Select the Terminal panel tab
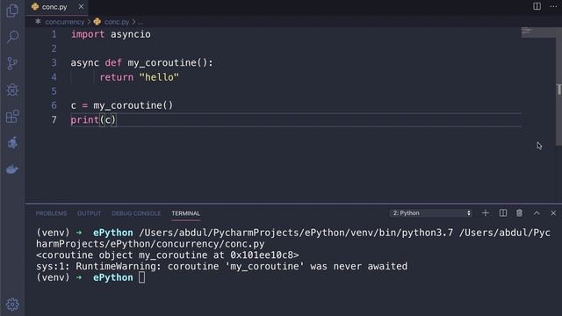 point(185,213)
